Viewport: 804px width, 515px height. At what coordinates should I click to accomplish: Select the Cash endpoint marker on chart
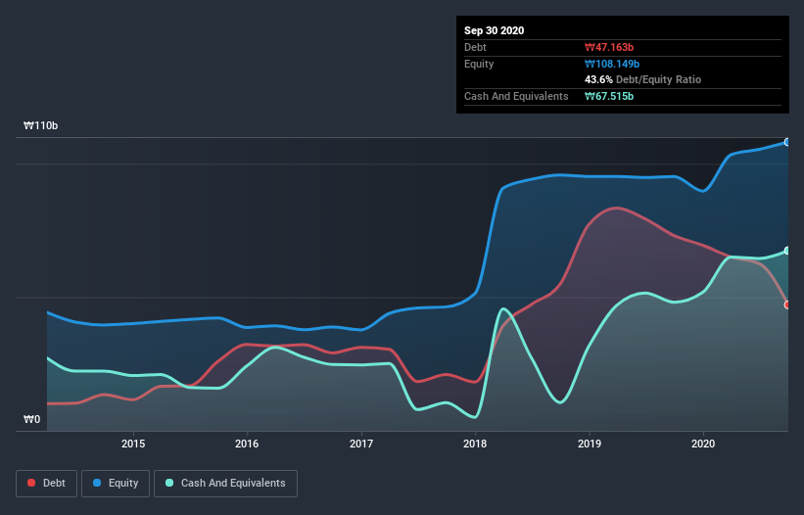point(787,251)
